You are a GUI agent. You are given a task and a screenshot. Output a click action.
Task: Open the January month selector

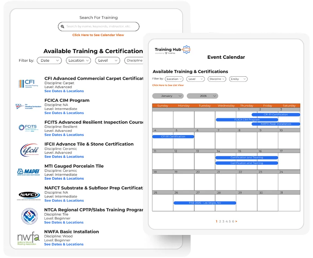168,96
